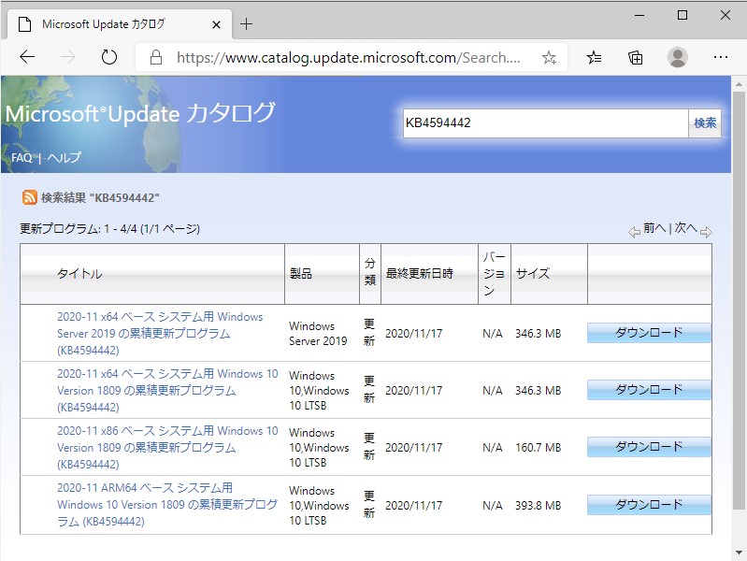Image resolution: width=747 pixels, height=561 pixels.
Task: Open a new browser tab
Action: (246, 23)
